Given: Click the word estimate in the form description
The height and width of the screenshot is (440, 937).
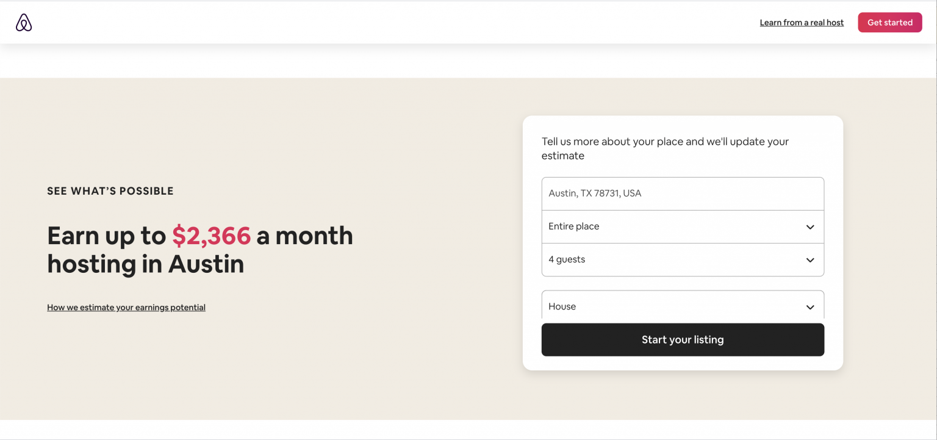Looking at the screenshot, I should [x=562, y=156].
